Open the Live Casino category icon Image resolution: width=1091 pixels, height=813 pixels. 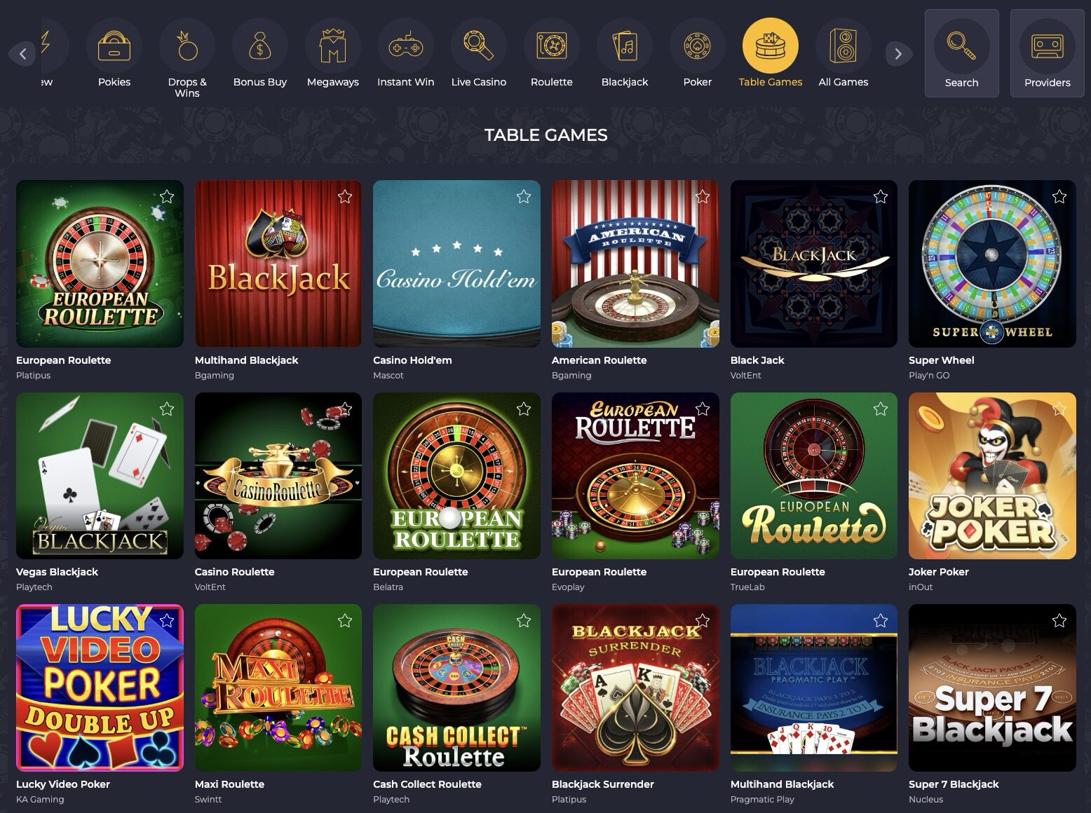pos(478,46)
